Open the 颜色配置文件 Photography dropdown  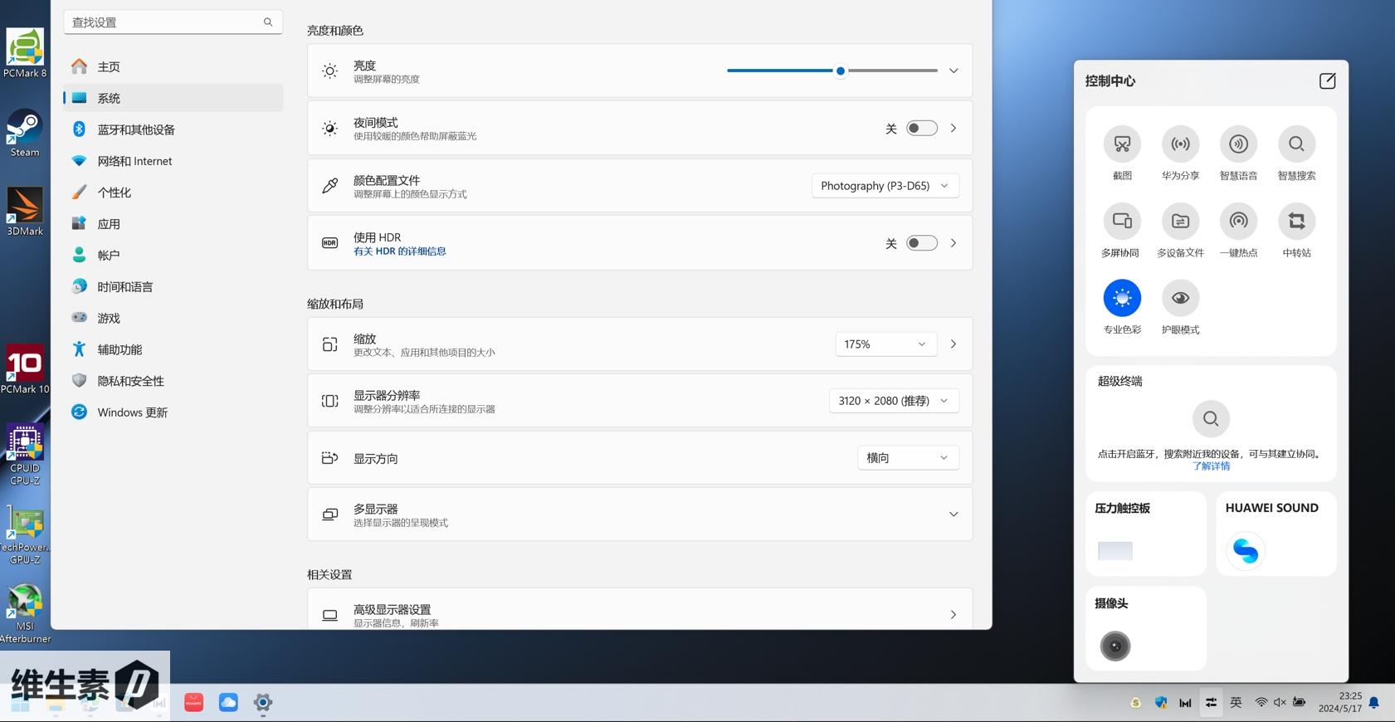tap(885, 186)
